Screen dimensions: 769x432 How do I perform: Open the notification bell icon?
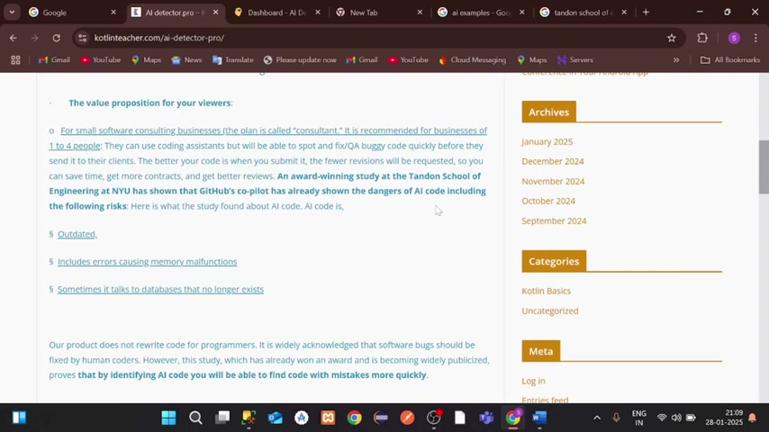[x=752, y=418]
